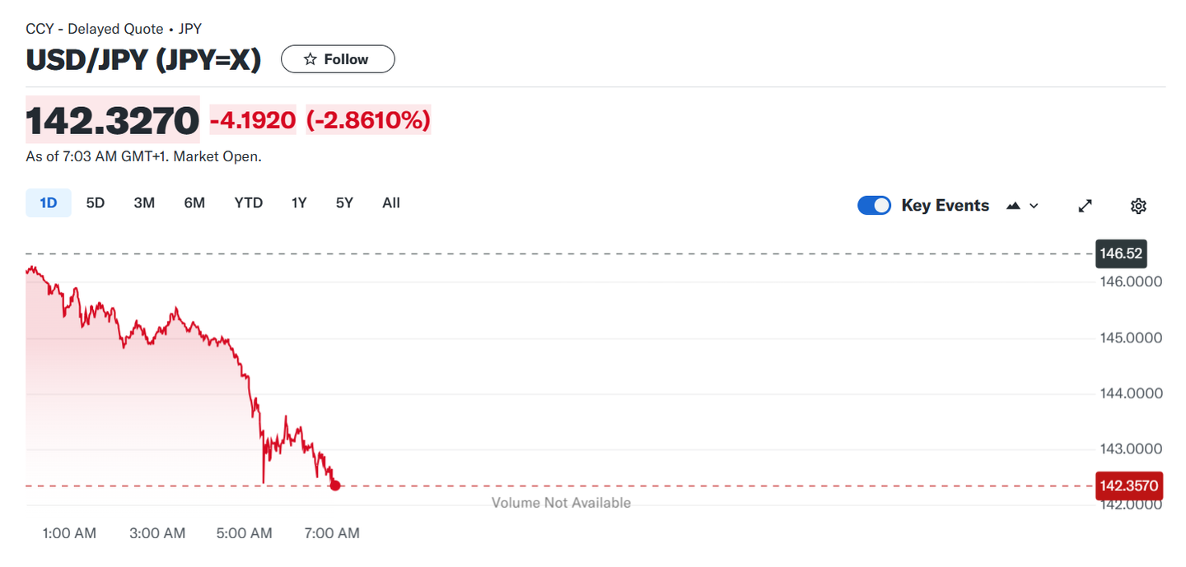
Task: Click the Follow star button
Action: [x=338, y=59]
